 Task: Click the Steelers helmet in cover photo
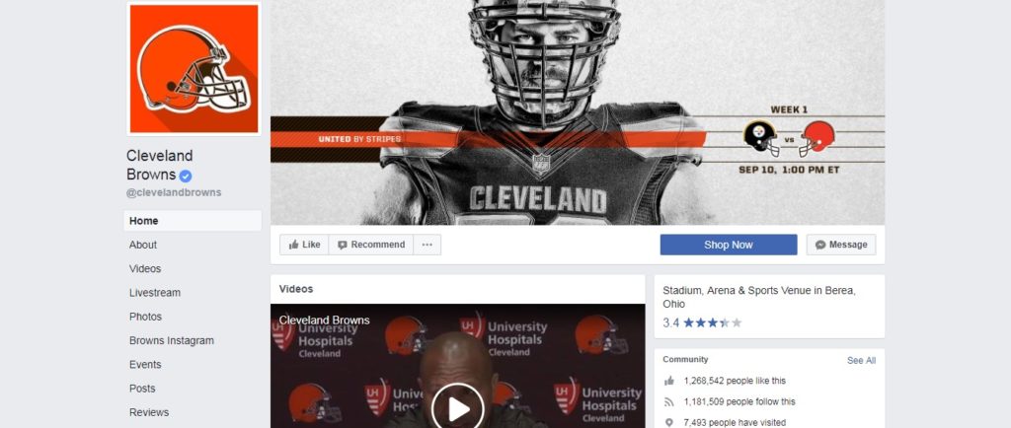click(759, 138)
